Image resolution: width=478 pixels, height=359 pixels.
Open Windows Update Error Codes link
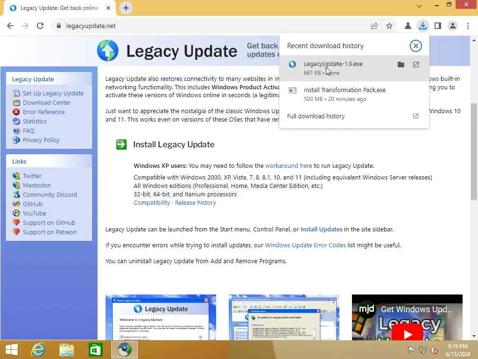[305, 245]
